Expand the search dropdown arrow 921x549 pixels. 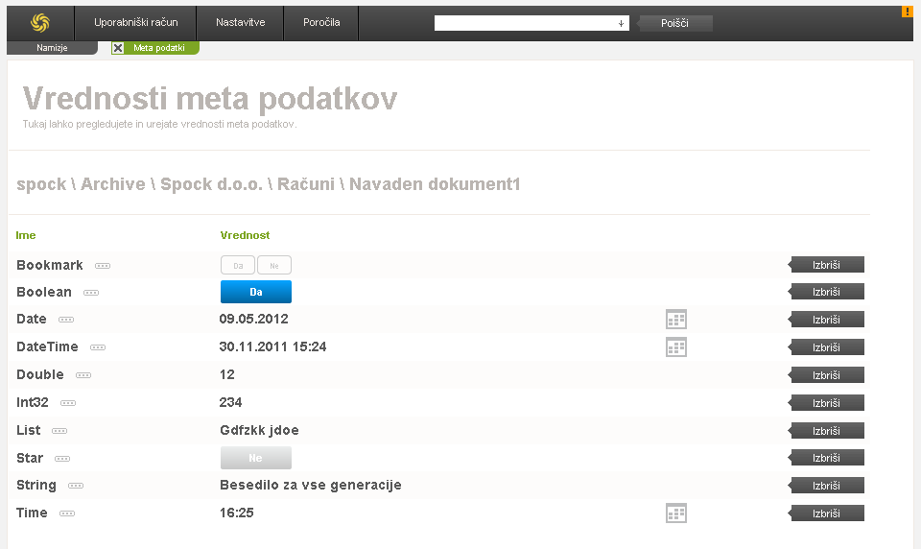(x=621, y=23)
